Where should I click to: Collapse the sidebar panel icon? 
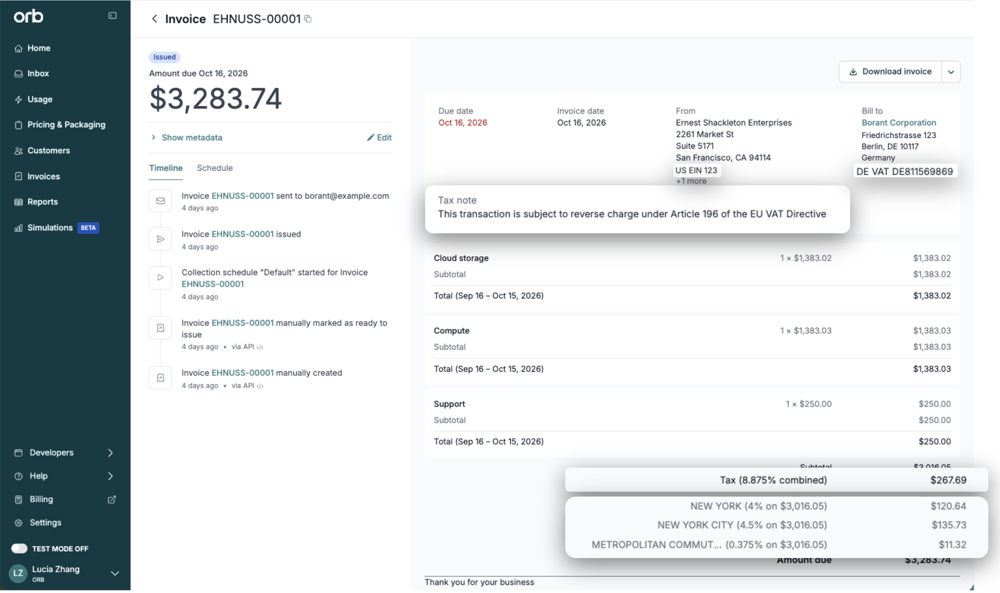(112, 15)
